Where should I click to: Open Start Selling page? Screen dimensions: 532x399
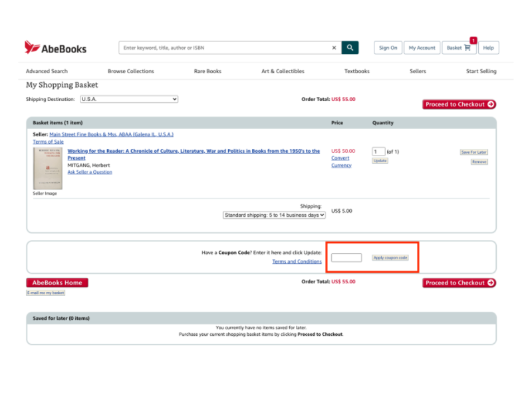click(x=481, y=71)
